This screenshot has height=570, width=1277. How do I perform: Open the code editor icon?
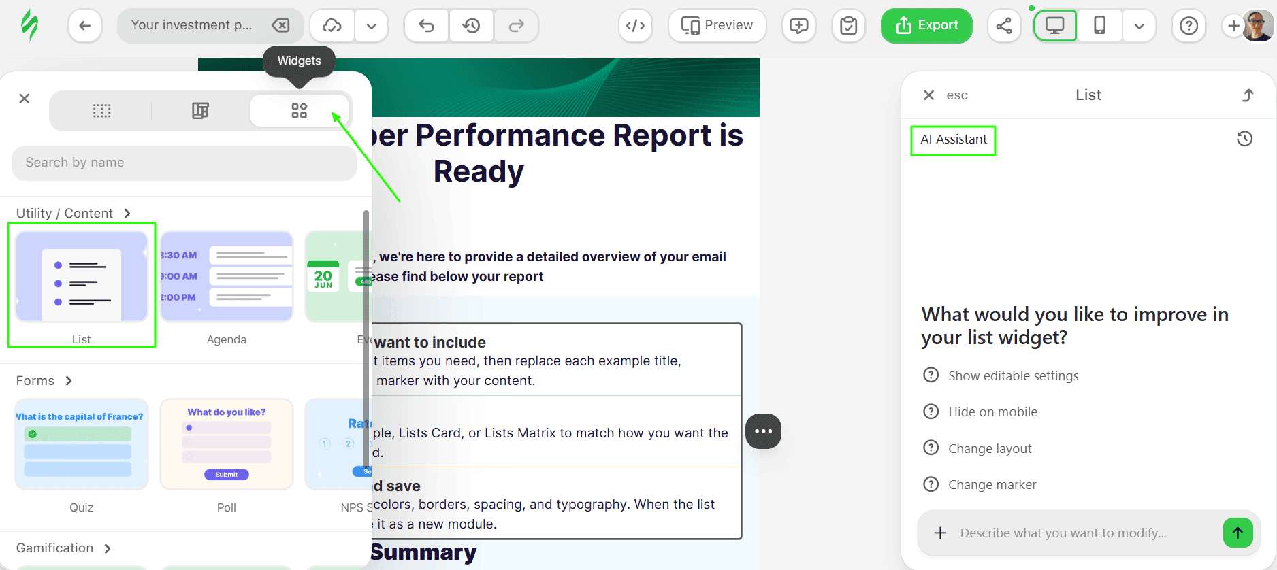pos(636,26)
